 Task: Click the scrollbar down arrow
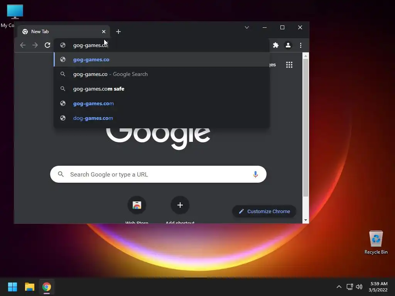pos(306,220)
